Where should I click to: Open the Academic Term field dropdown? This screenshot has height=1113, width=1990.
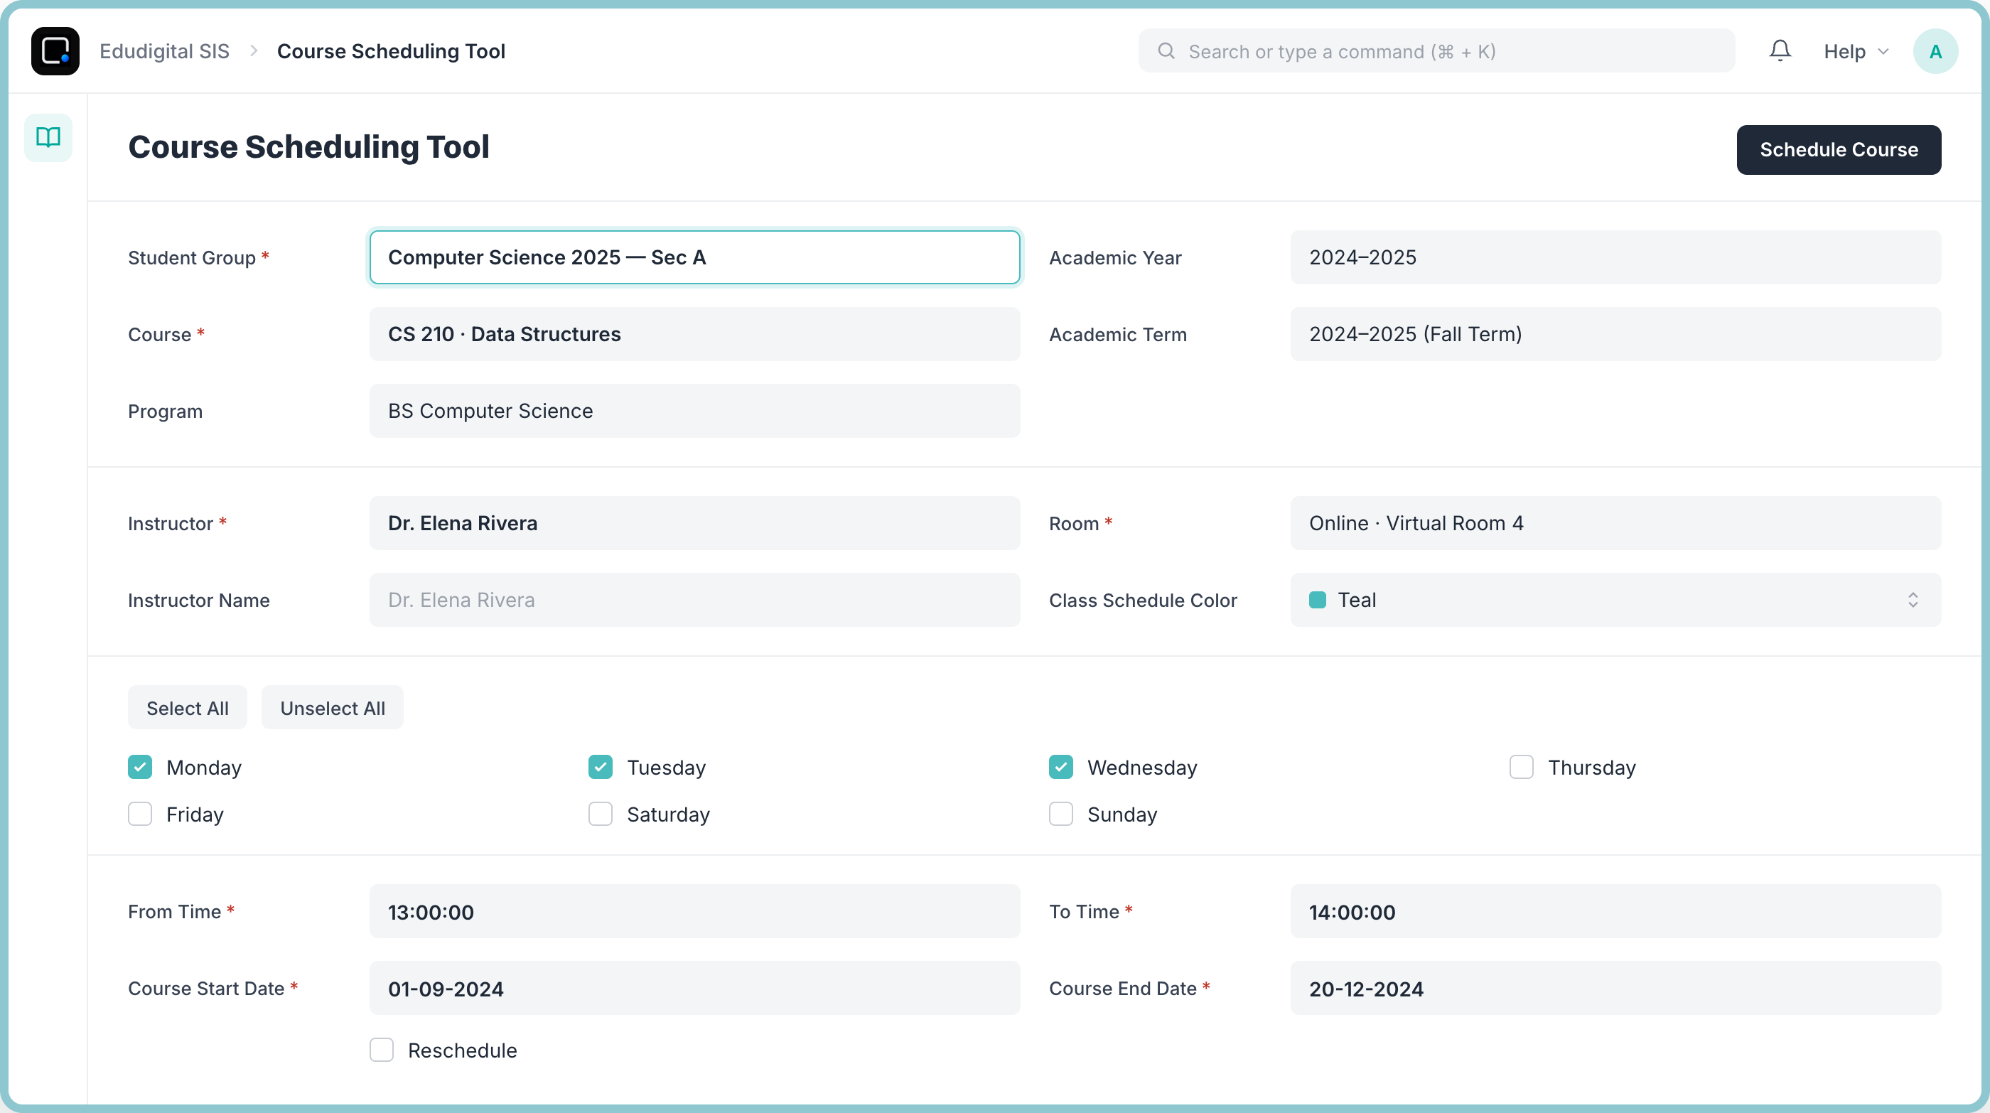pos(1615,333)
